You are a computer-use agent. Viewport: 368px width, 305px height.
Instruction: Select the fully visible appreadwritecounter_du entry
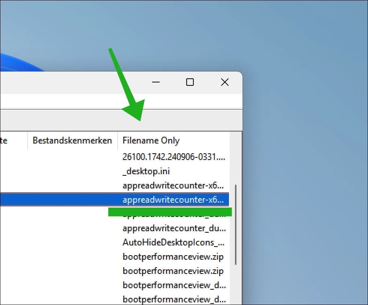point(174,228)
